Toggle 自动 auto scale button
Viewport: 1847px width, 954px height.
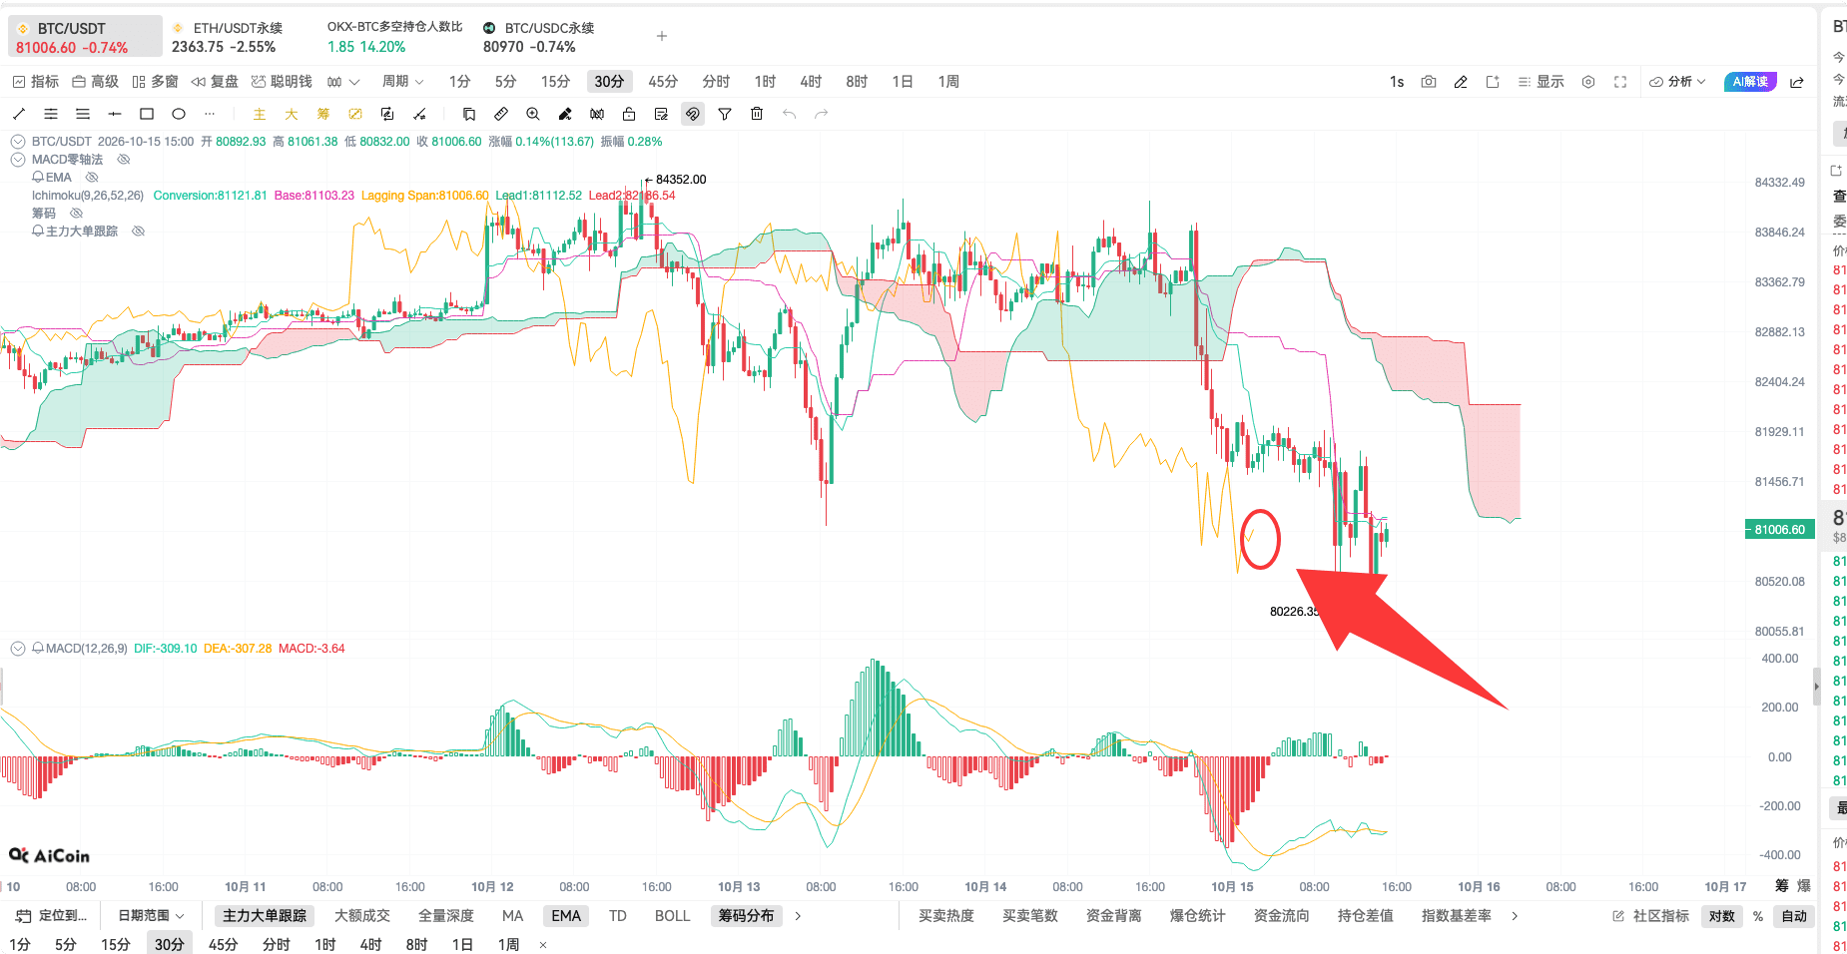[x=1794, y=916]
